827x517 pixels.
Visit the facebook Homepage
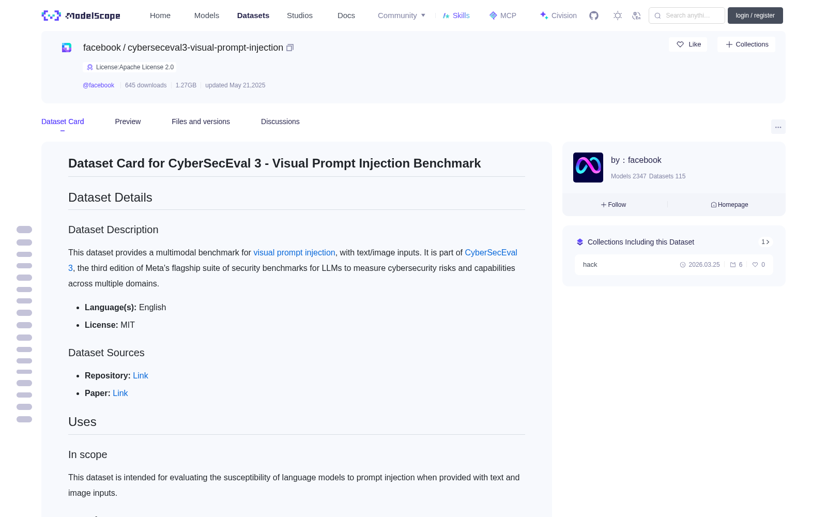(x=729, y=205)
